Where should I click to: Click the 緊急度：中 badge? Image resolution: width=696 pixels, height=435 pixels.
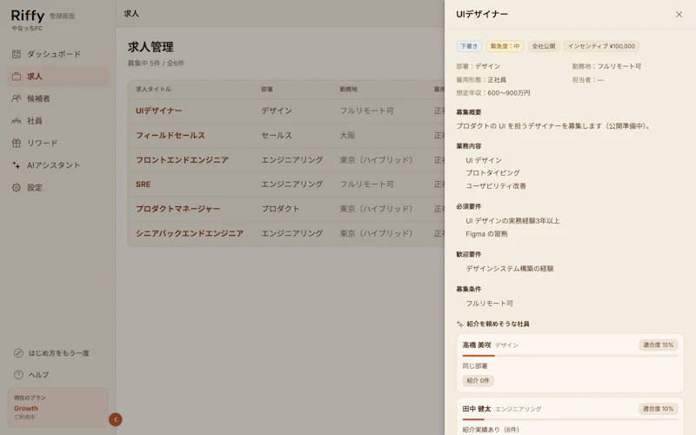tap(505, 46)
